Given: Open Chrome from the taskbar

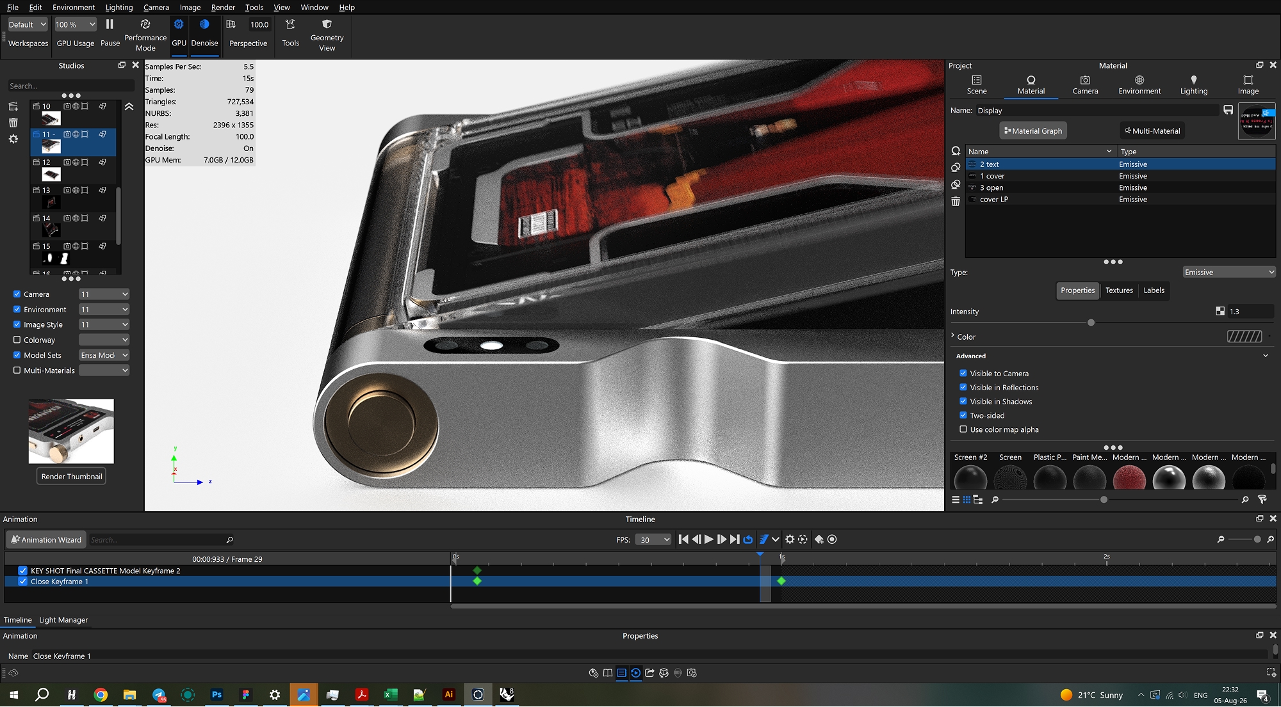Looking at the screenshot, I should coord(101,694).
